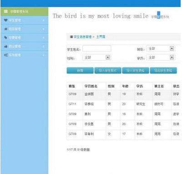Click the first blue button below the filters
The width and height of the screenshot is (182, 174).
click(80, 71)
